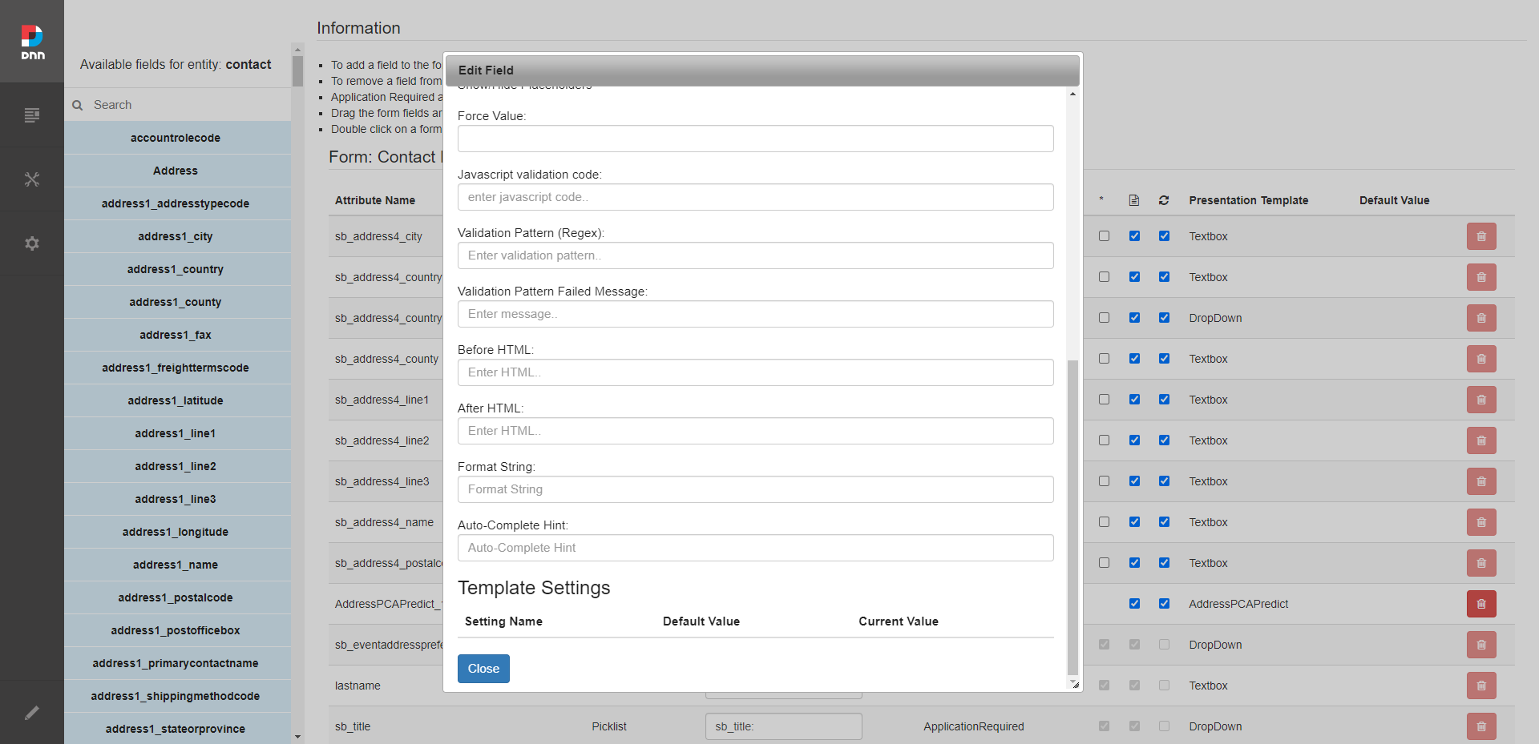Delete the AddressPCAPredict row with trash icon

click(1480, 604)
